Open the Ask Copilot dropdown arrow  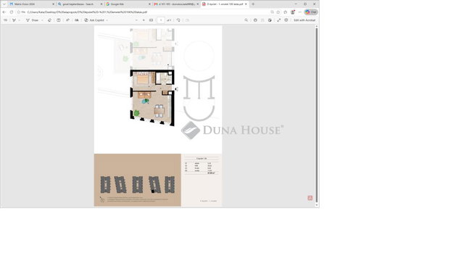[x=107, y=20]
